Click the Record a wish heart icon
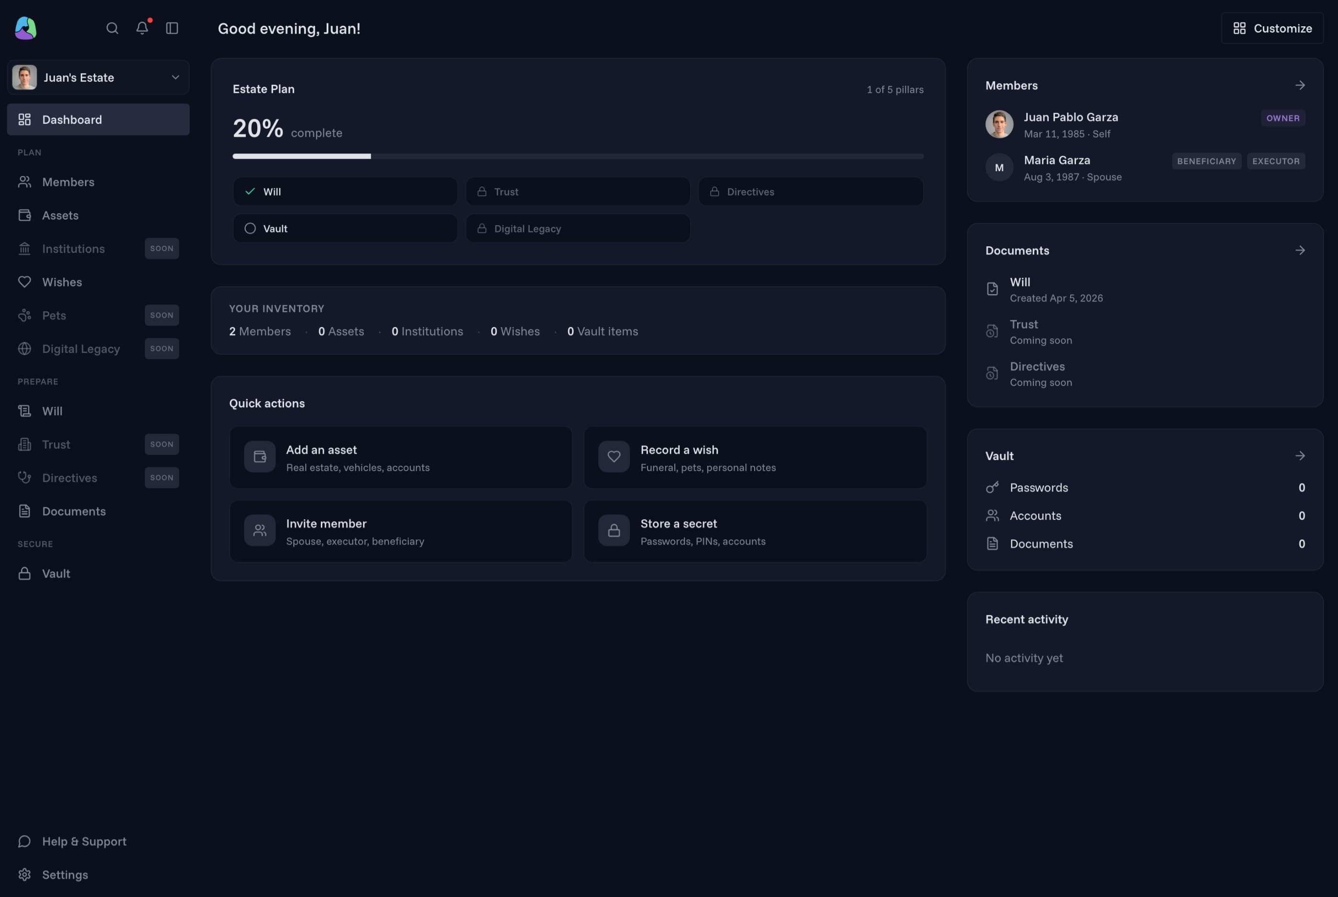Image resolution: width=1338 pixels, height=897 pixels. click(614, 457)
